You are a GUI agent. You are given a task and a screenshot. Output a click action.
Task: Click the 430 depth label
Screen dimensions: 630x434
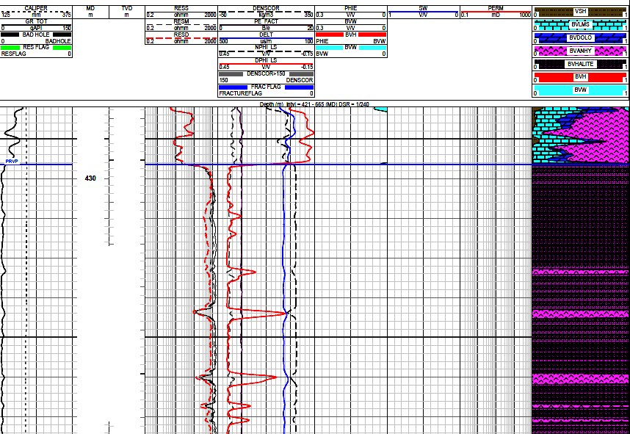click(x=90, y=178)
